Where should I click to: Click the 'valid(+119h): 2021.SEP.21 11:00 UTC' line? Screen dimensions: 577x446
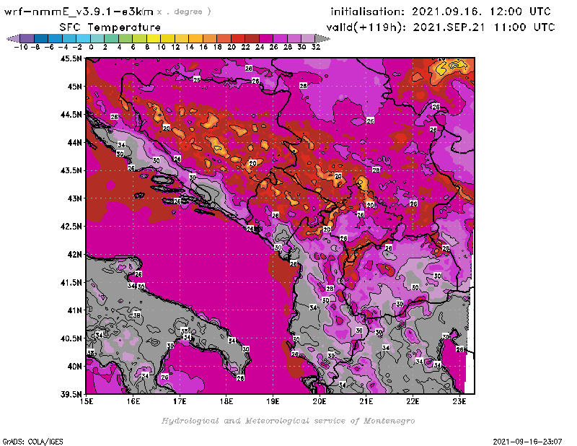point(441,27)
